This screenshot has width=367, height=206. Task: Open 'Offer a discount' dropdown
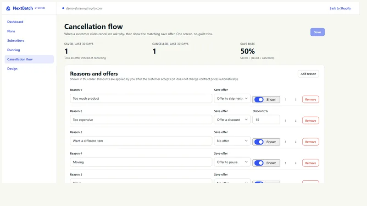point(232,119)
